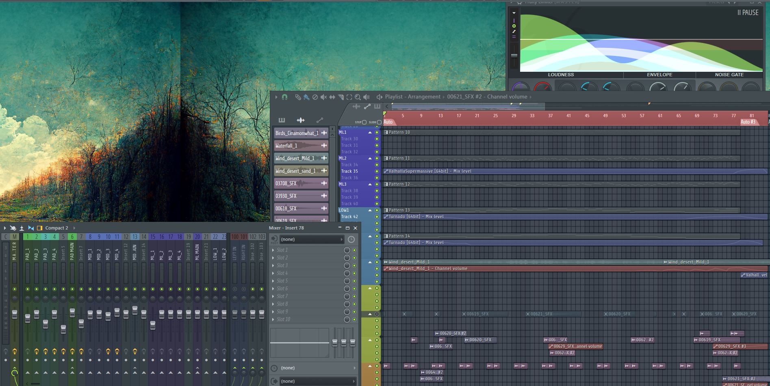The height and width of the screenshot is (386, 770).
Task: Toggle the SLIDE option in Playlist
Action: click(379, 122)
